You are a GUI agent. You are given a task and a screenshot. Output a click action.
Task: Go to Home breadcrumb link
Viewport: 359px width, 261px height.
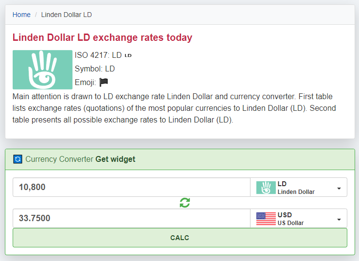pos(21,15)
